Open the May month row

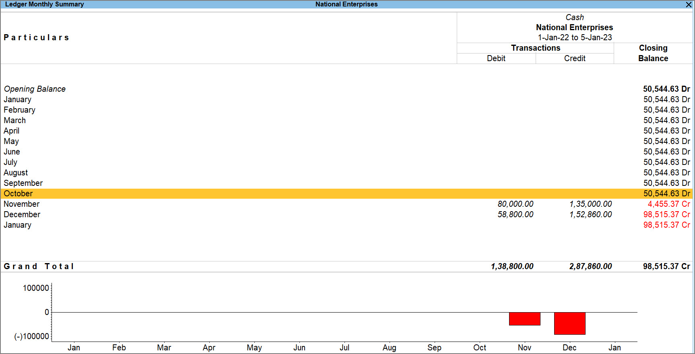pyautogui.click(x=347, y=141)
